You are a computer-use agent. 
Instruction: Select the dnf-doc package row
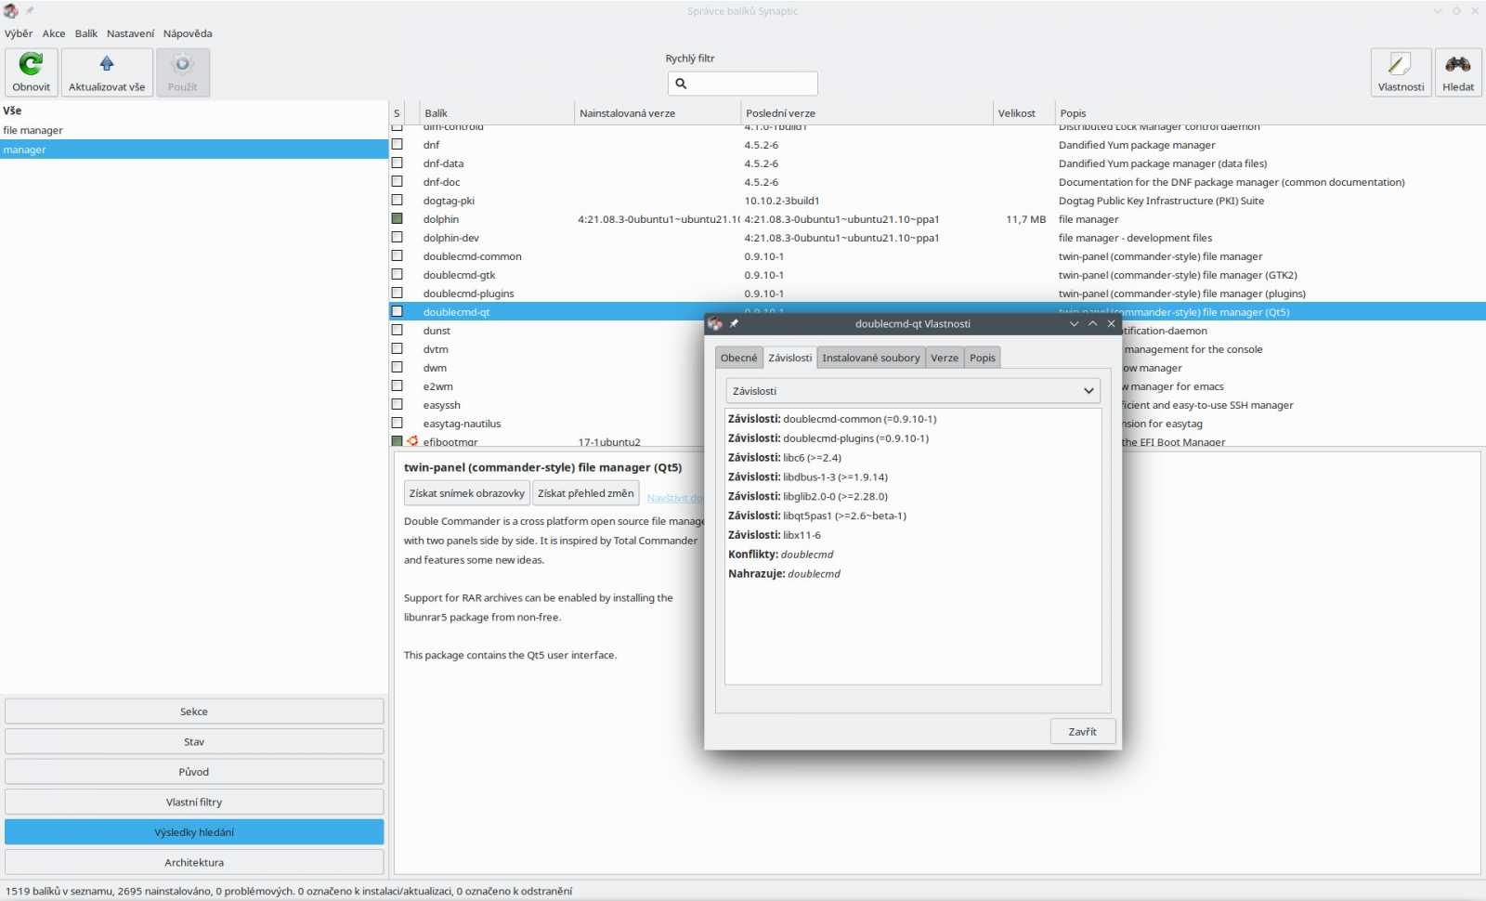pos(937,182)
